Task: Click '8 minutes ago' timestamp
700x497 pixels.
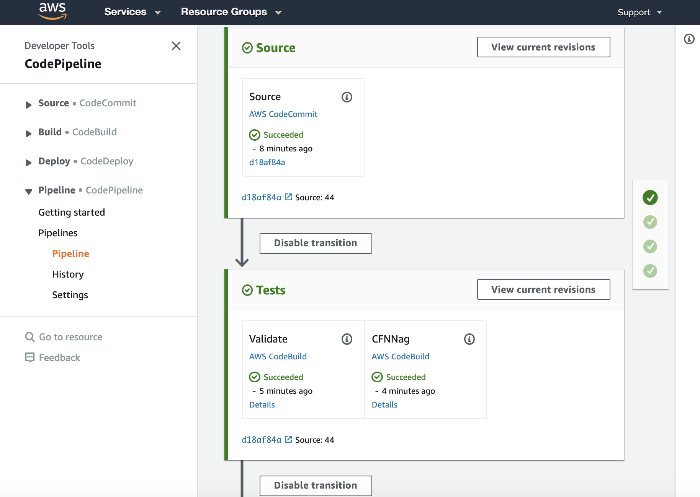Action: [x=286, y=148]
